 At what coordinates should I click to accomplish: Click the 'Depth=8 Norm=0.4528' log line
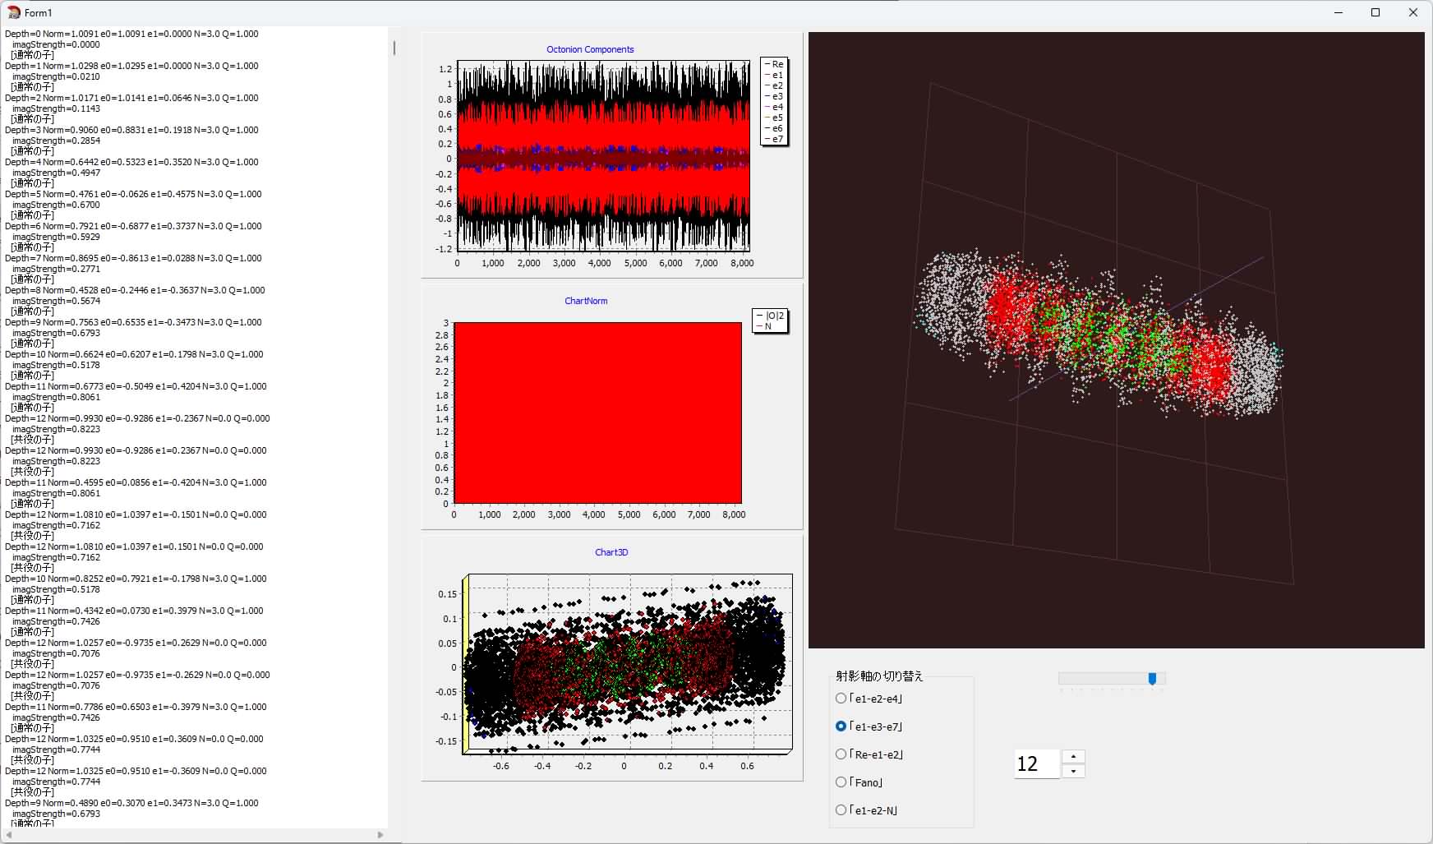pyautogui.click(x=135, y=290)
